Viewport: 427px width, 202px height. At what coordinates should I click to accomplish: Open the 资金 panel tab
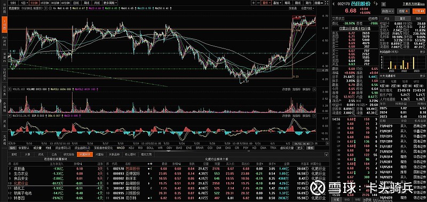[386, 19]
